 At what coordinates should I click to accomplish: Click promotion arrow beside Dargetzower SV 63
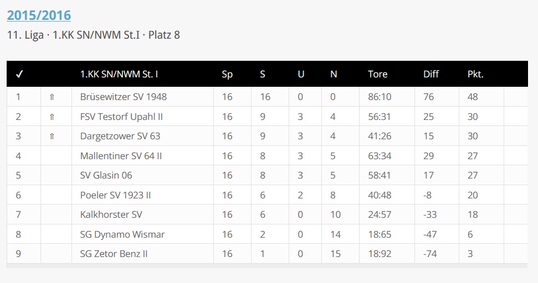[x=52, y=137]
